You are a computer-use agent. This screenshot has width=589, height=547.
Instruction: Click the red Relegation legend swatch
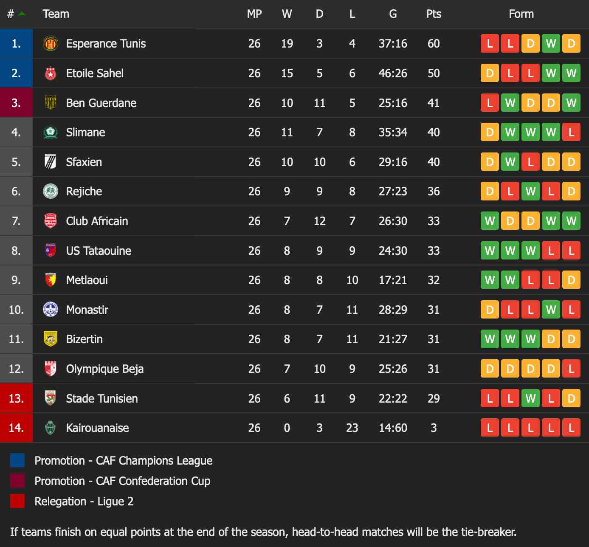17,501
